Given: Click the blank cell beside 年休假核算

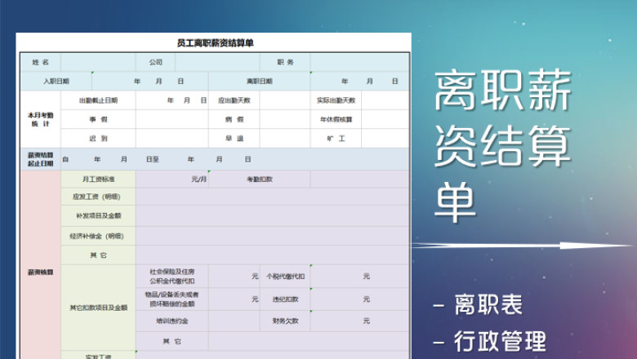Looking at the screenshot, I should pyautogui.click(x=385, y=119).
